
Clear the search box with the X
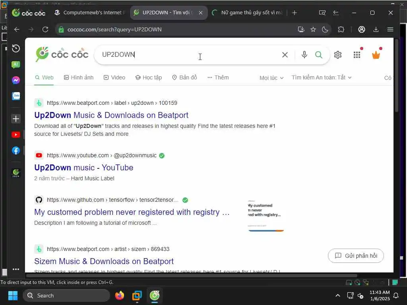(x=285, y=55)
